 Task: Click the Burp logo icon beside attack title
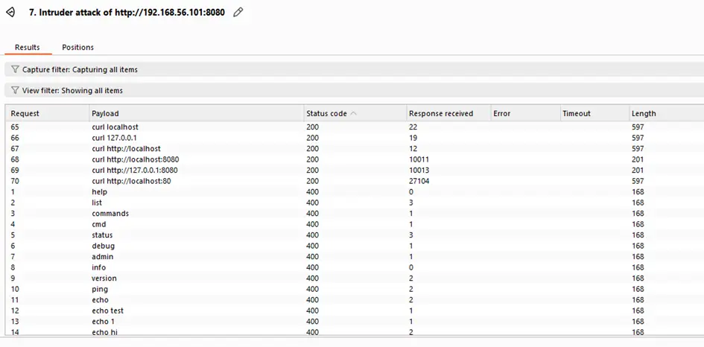(x=10, y=13)
